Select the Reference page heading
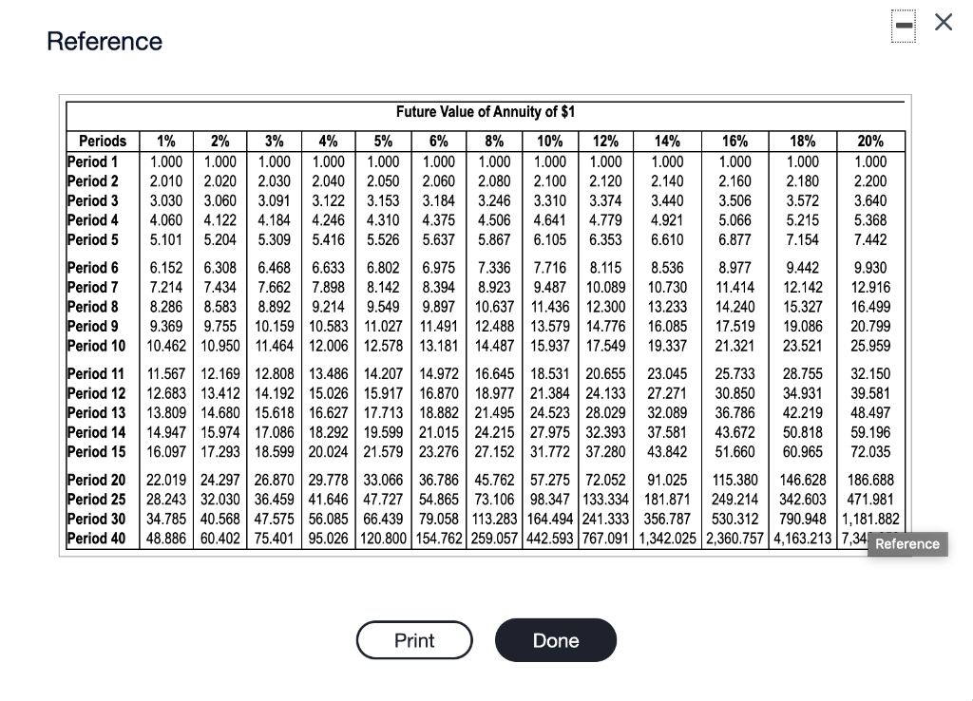This screenshot has width=973, height=701. 105,42
